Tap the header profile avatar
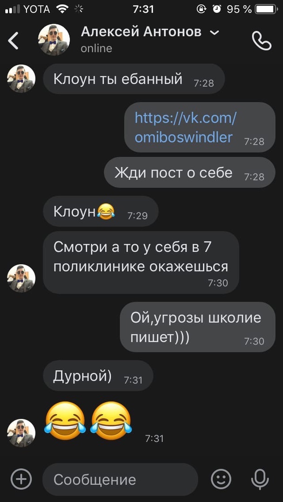Viewport: 283px width, 502px height. (54, 40)
